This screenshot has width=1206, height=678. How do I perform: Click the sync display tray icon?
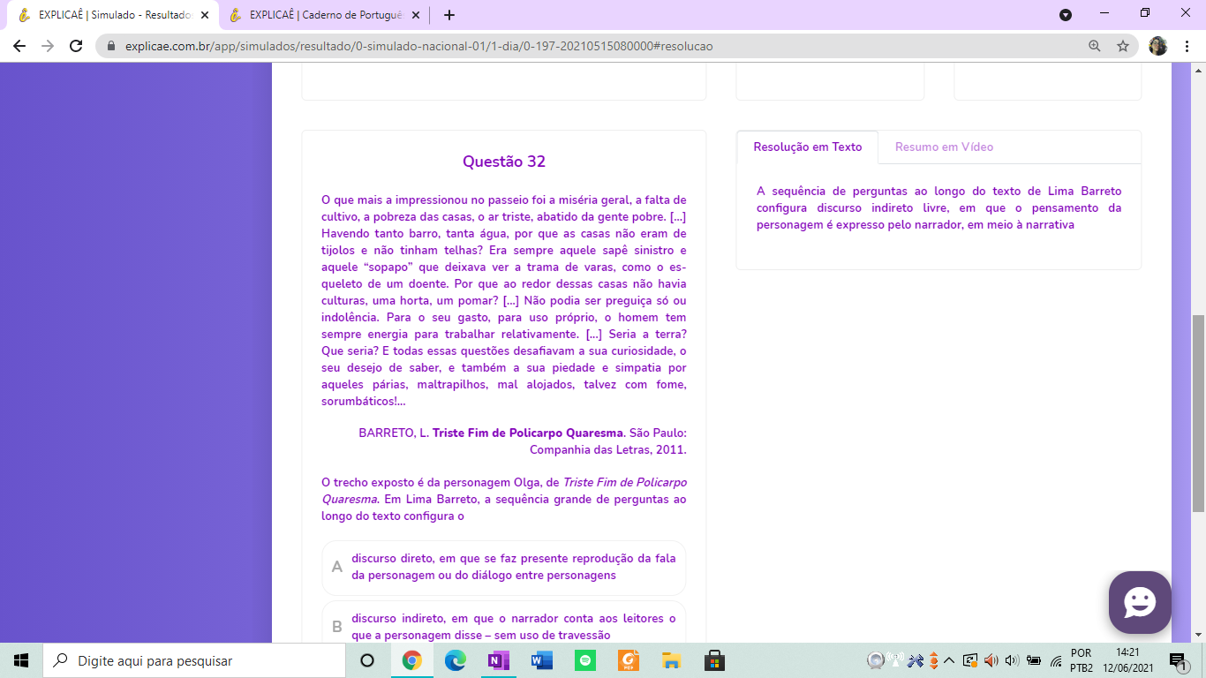click(x=970, y=660)
